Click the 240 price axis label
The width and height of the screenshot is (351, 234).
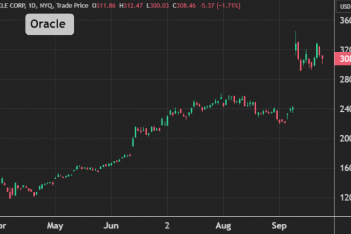(345, 108)
